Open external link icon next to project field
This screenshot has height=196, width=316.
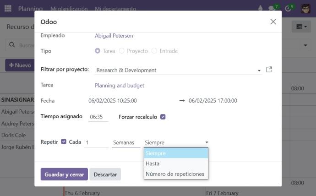coord(269,70)
